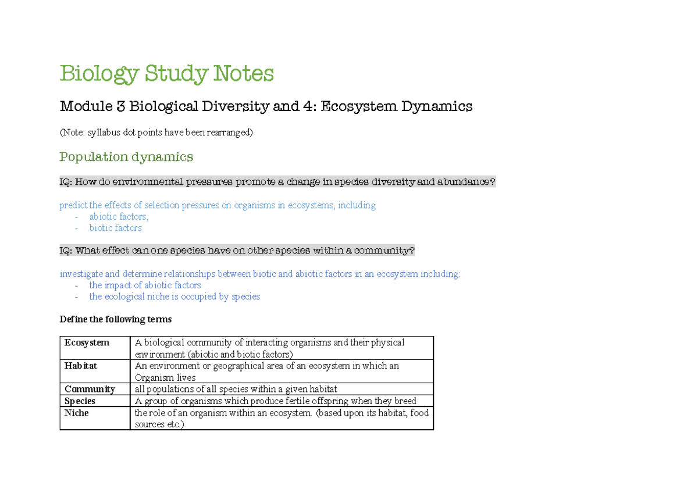The image size is (698, 493).
Task: Click the "Community" table cell
Action: pyautogui.click(x=88, y=388)
